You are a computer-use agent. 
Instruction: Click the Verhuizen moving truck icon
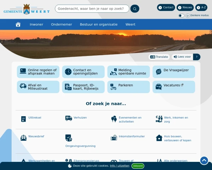pyautogui.click(x=69, y=118)
